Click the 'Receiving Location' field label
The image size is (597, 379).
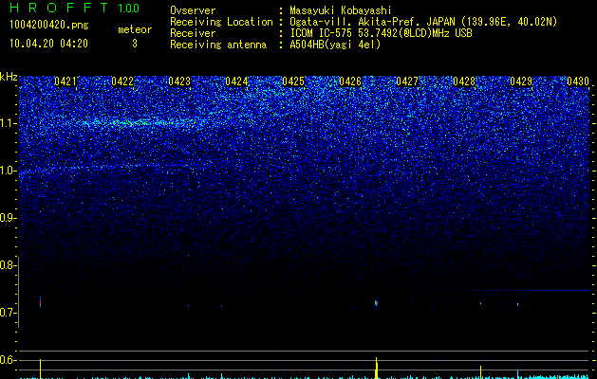tap(221, 22)
